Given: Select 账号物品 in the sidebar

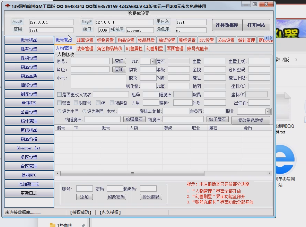Looking at the screenshot, I should [29, 40].
